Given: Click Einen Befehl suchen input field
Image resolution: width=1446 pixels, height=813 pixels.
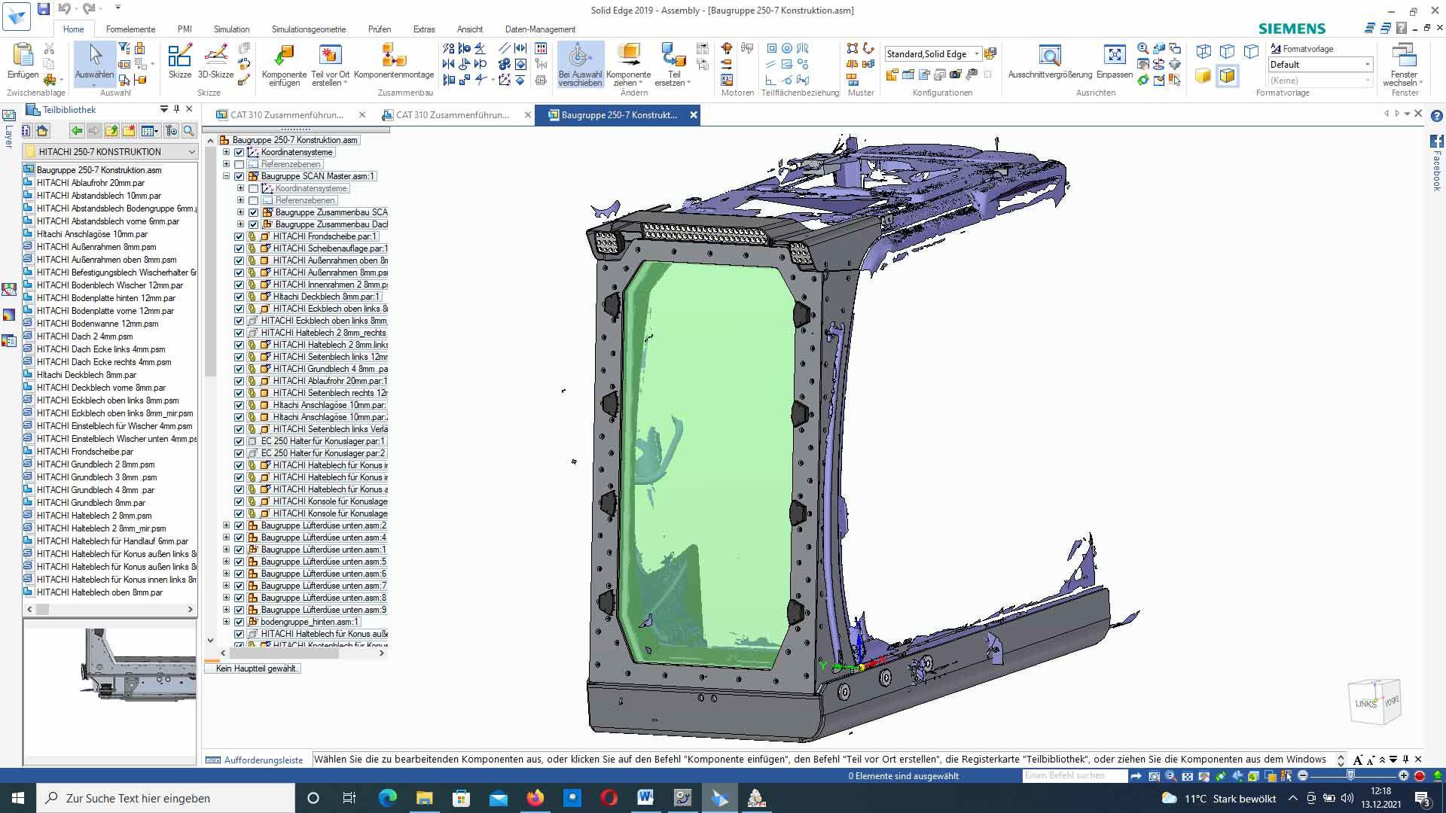Looking at the screenshot, I should [x=1075, y=775].
